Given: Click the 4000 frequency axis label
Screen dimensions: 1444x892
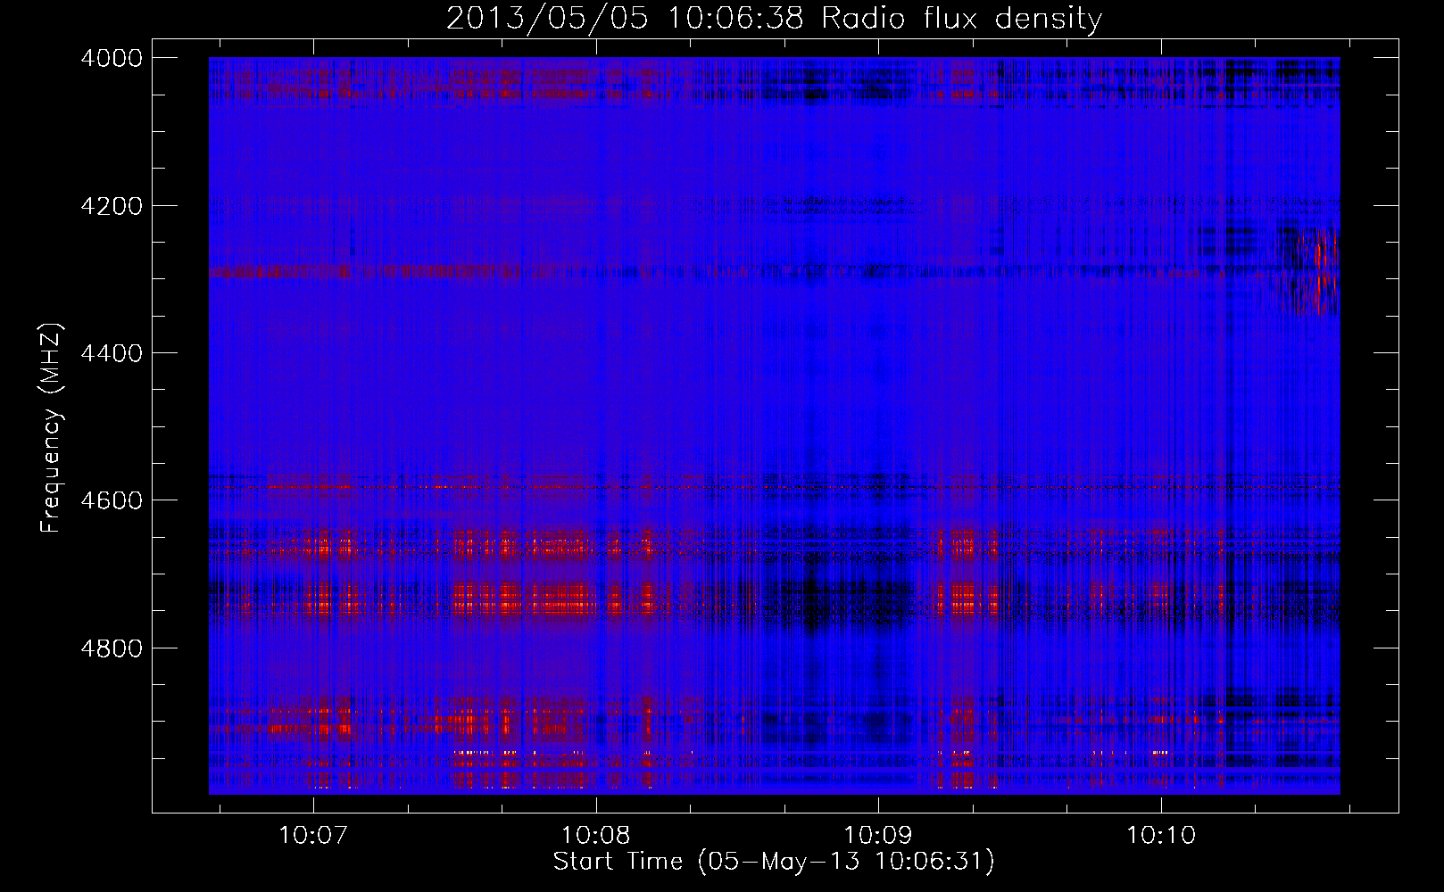Looking at the screenshot, I should (x=112, y=58).
